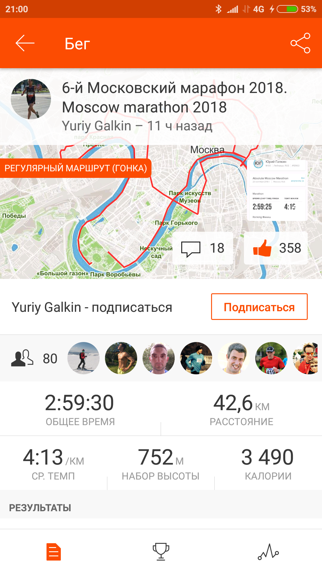Select the runner in blue jacket avatar
Image resolution: width=322 pixels, height=574 pixels.
coord(196,358)
